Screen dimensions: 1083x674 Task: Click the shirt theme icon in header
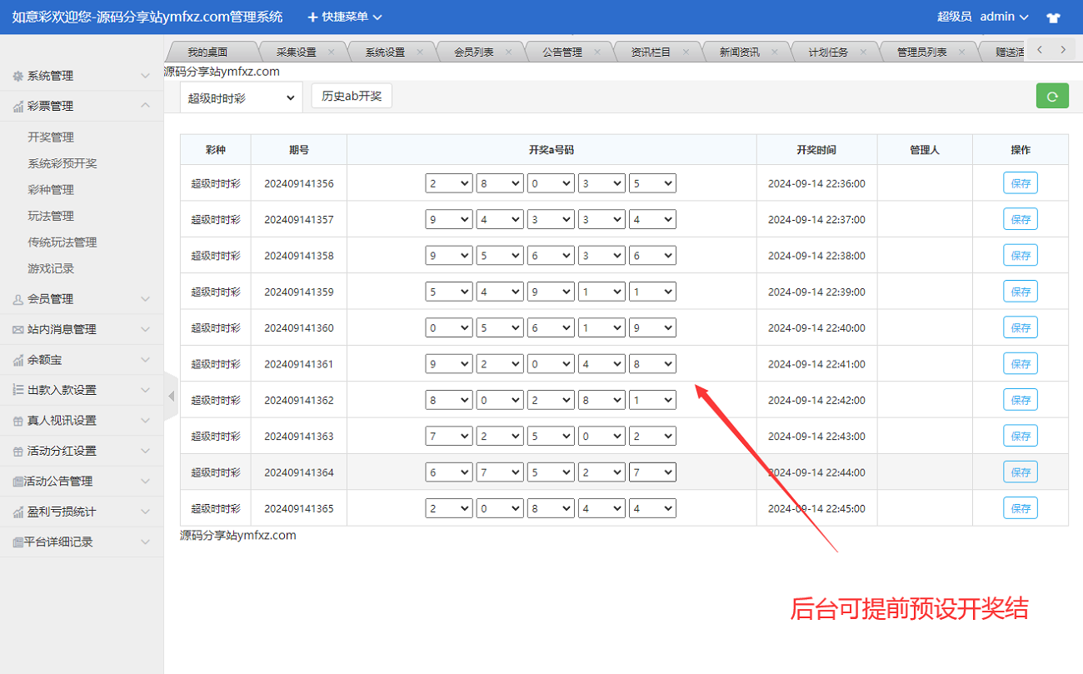point(1053,17)
